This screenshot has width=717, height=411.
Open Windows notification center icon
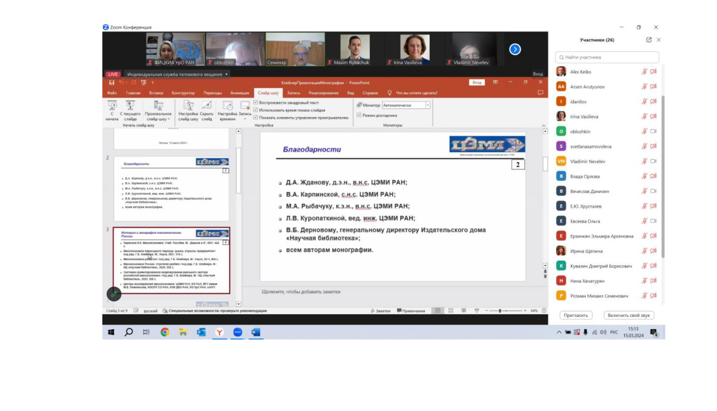(654, 333)
